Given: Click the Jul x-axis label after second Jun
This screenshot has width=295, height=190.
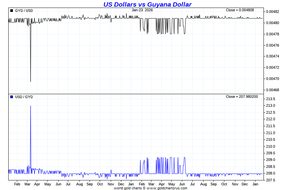Looking at the screenshot, I should click(192, 184).
